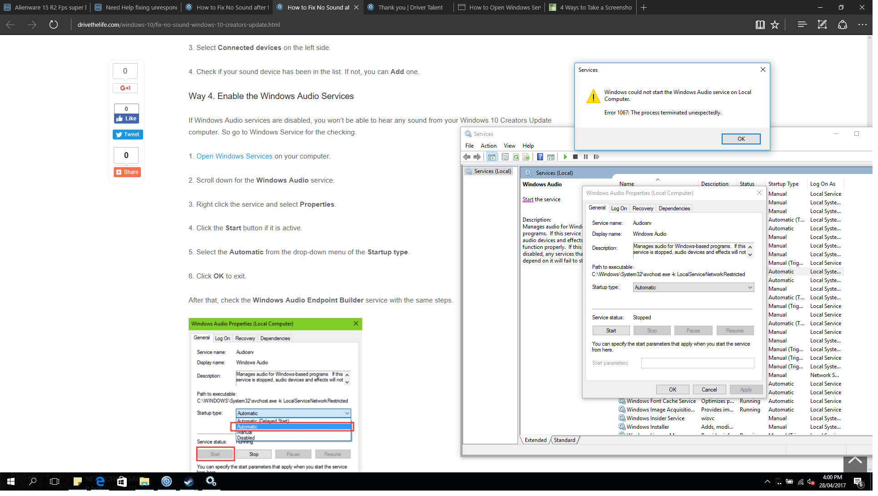Click the Google +1 share button

click(126, 89)
